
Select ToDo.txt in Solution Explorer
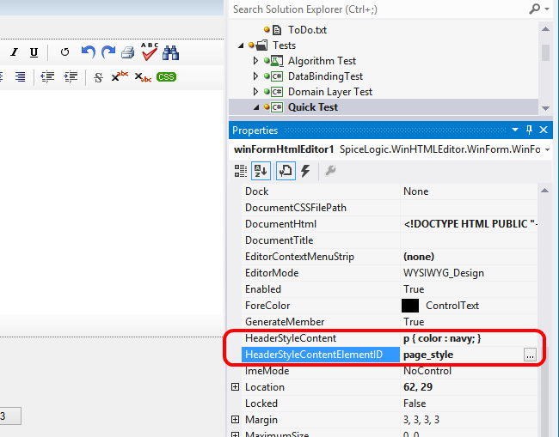(x=307, y=29)
